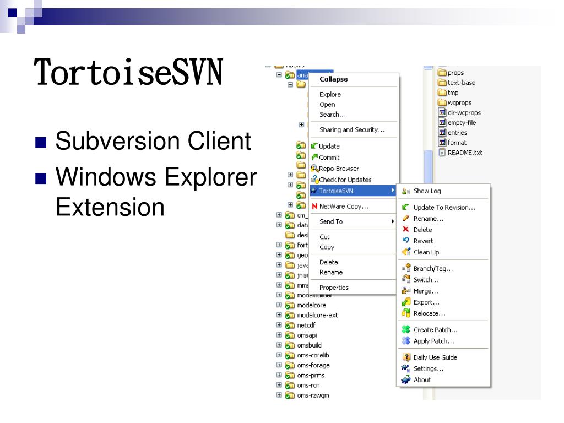Expand the modelcore-ext tree node
This screenshot has height=423, width=564.
279,314
